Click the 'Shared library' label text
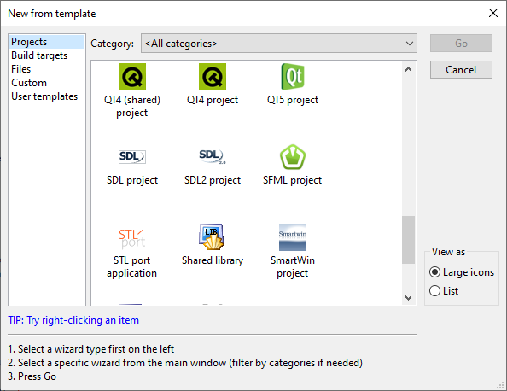 point(213,260)
